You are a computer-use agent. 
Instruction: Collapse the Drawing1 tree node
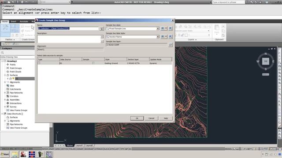point(2,61)
